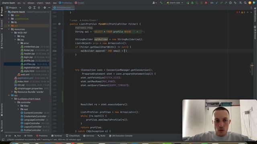257x144 pixels.
Task: Collapse all in Project panel
Action: tap(39, 8)
